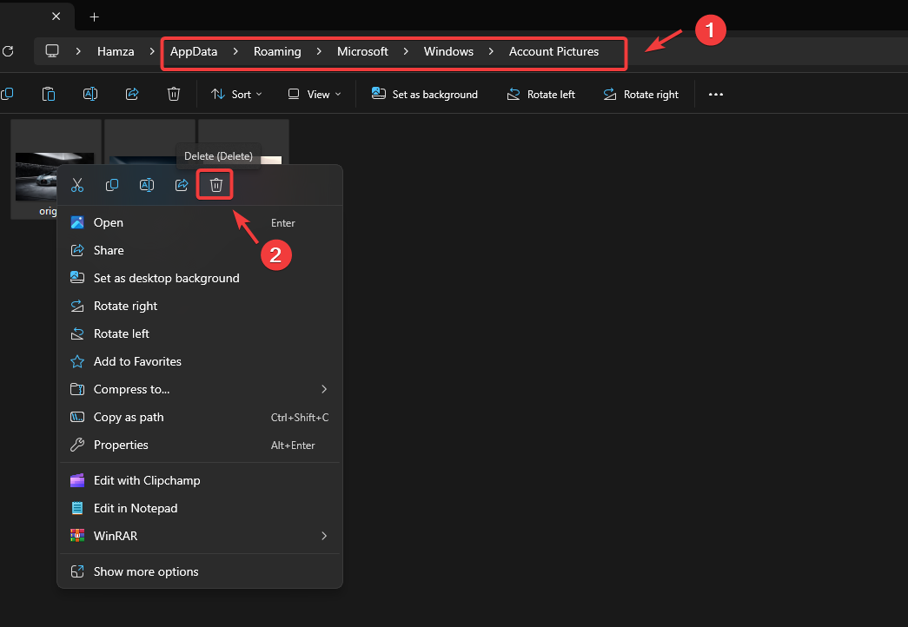
Task: Click Rotate right toolbar button
Action: click(x=640, y=95)
